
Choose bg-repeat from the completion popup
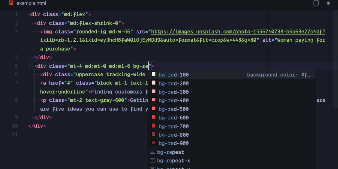pyautogui.click(x=171, y=152)
